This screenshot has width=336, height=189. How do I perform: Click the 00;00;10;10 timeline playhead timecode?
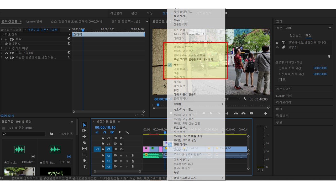tap(105, 128)
